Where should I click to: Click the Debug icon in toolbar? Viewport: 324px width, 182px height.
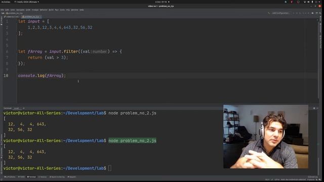[297, 13]
